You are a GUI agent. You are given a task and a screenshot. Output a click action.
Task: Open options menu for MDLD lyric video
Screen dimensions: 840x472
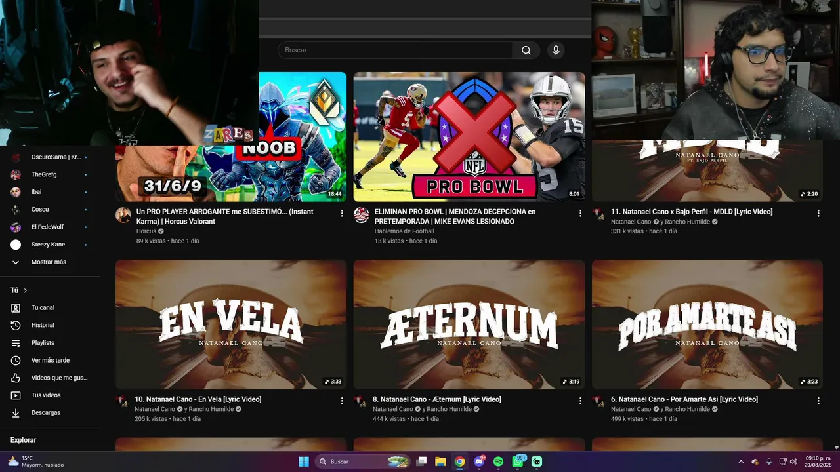tap(818, 213)
